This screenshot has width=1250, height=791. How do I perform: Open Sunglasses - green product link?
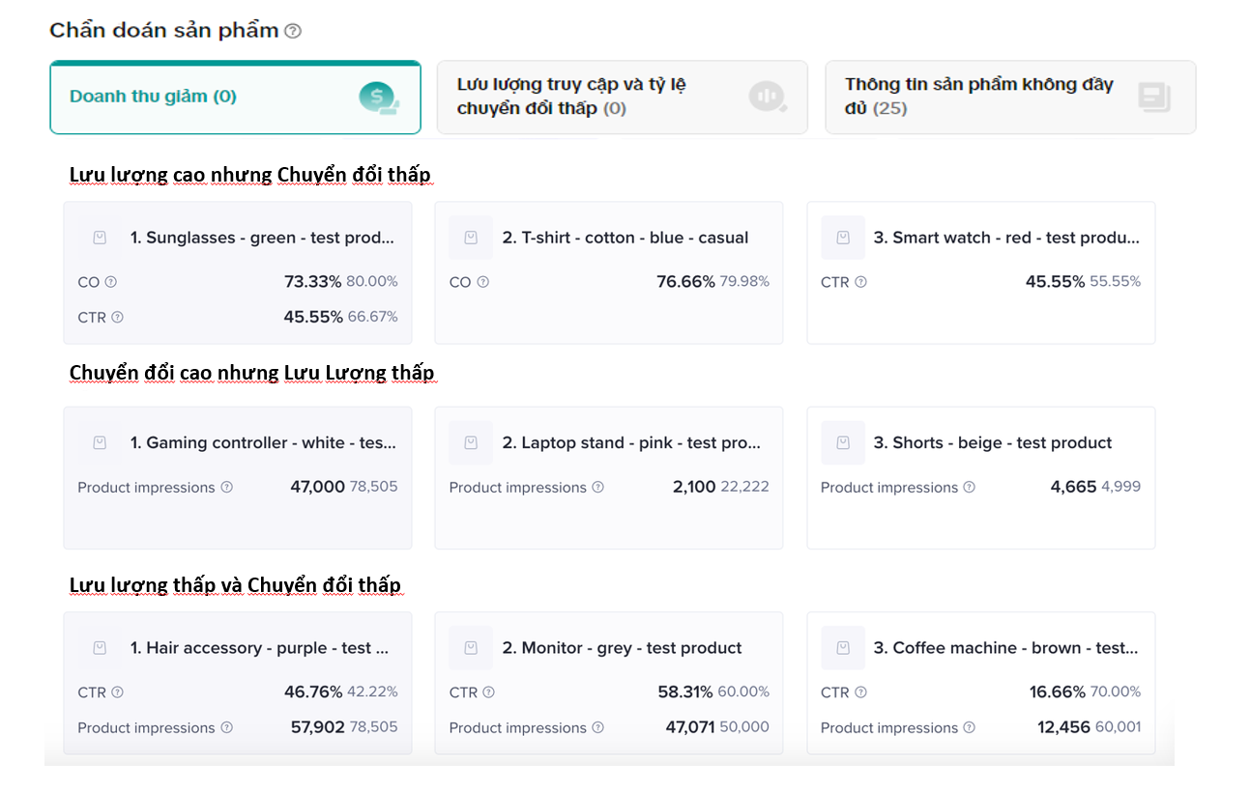point(262,238)
